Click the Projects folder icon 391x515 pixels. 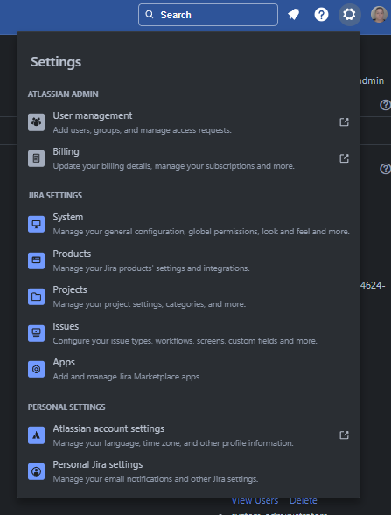pos(36,296)
